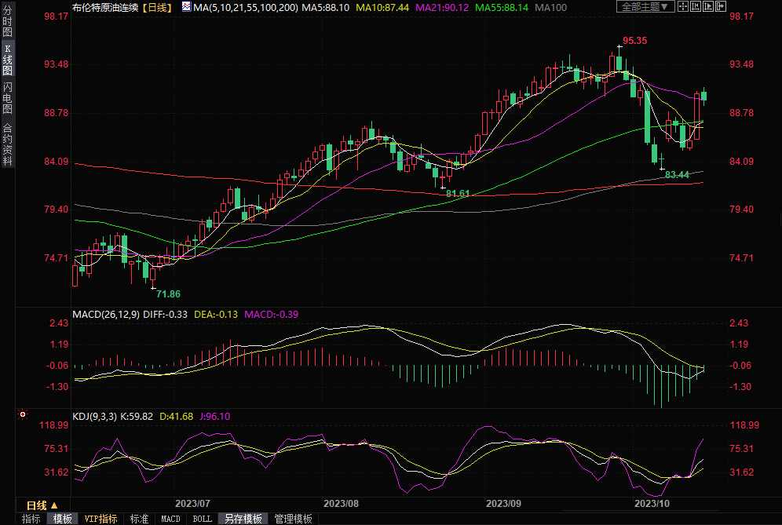Open the 闪电图 sidebar tab
Screen dimensions: 782x525
pyautogui.click(x=8, y=98)
